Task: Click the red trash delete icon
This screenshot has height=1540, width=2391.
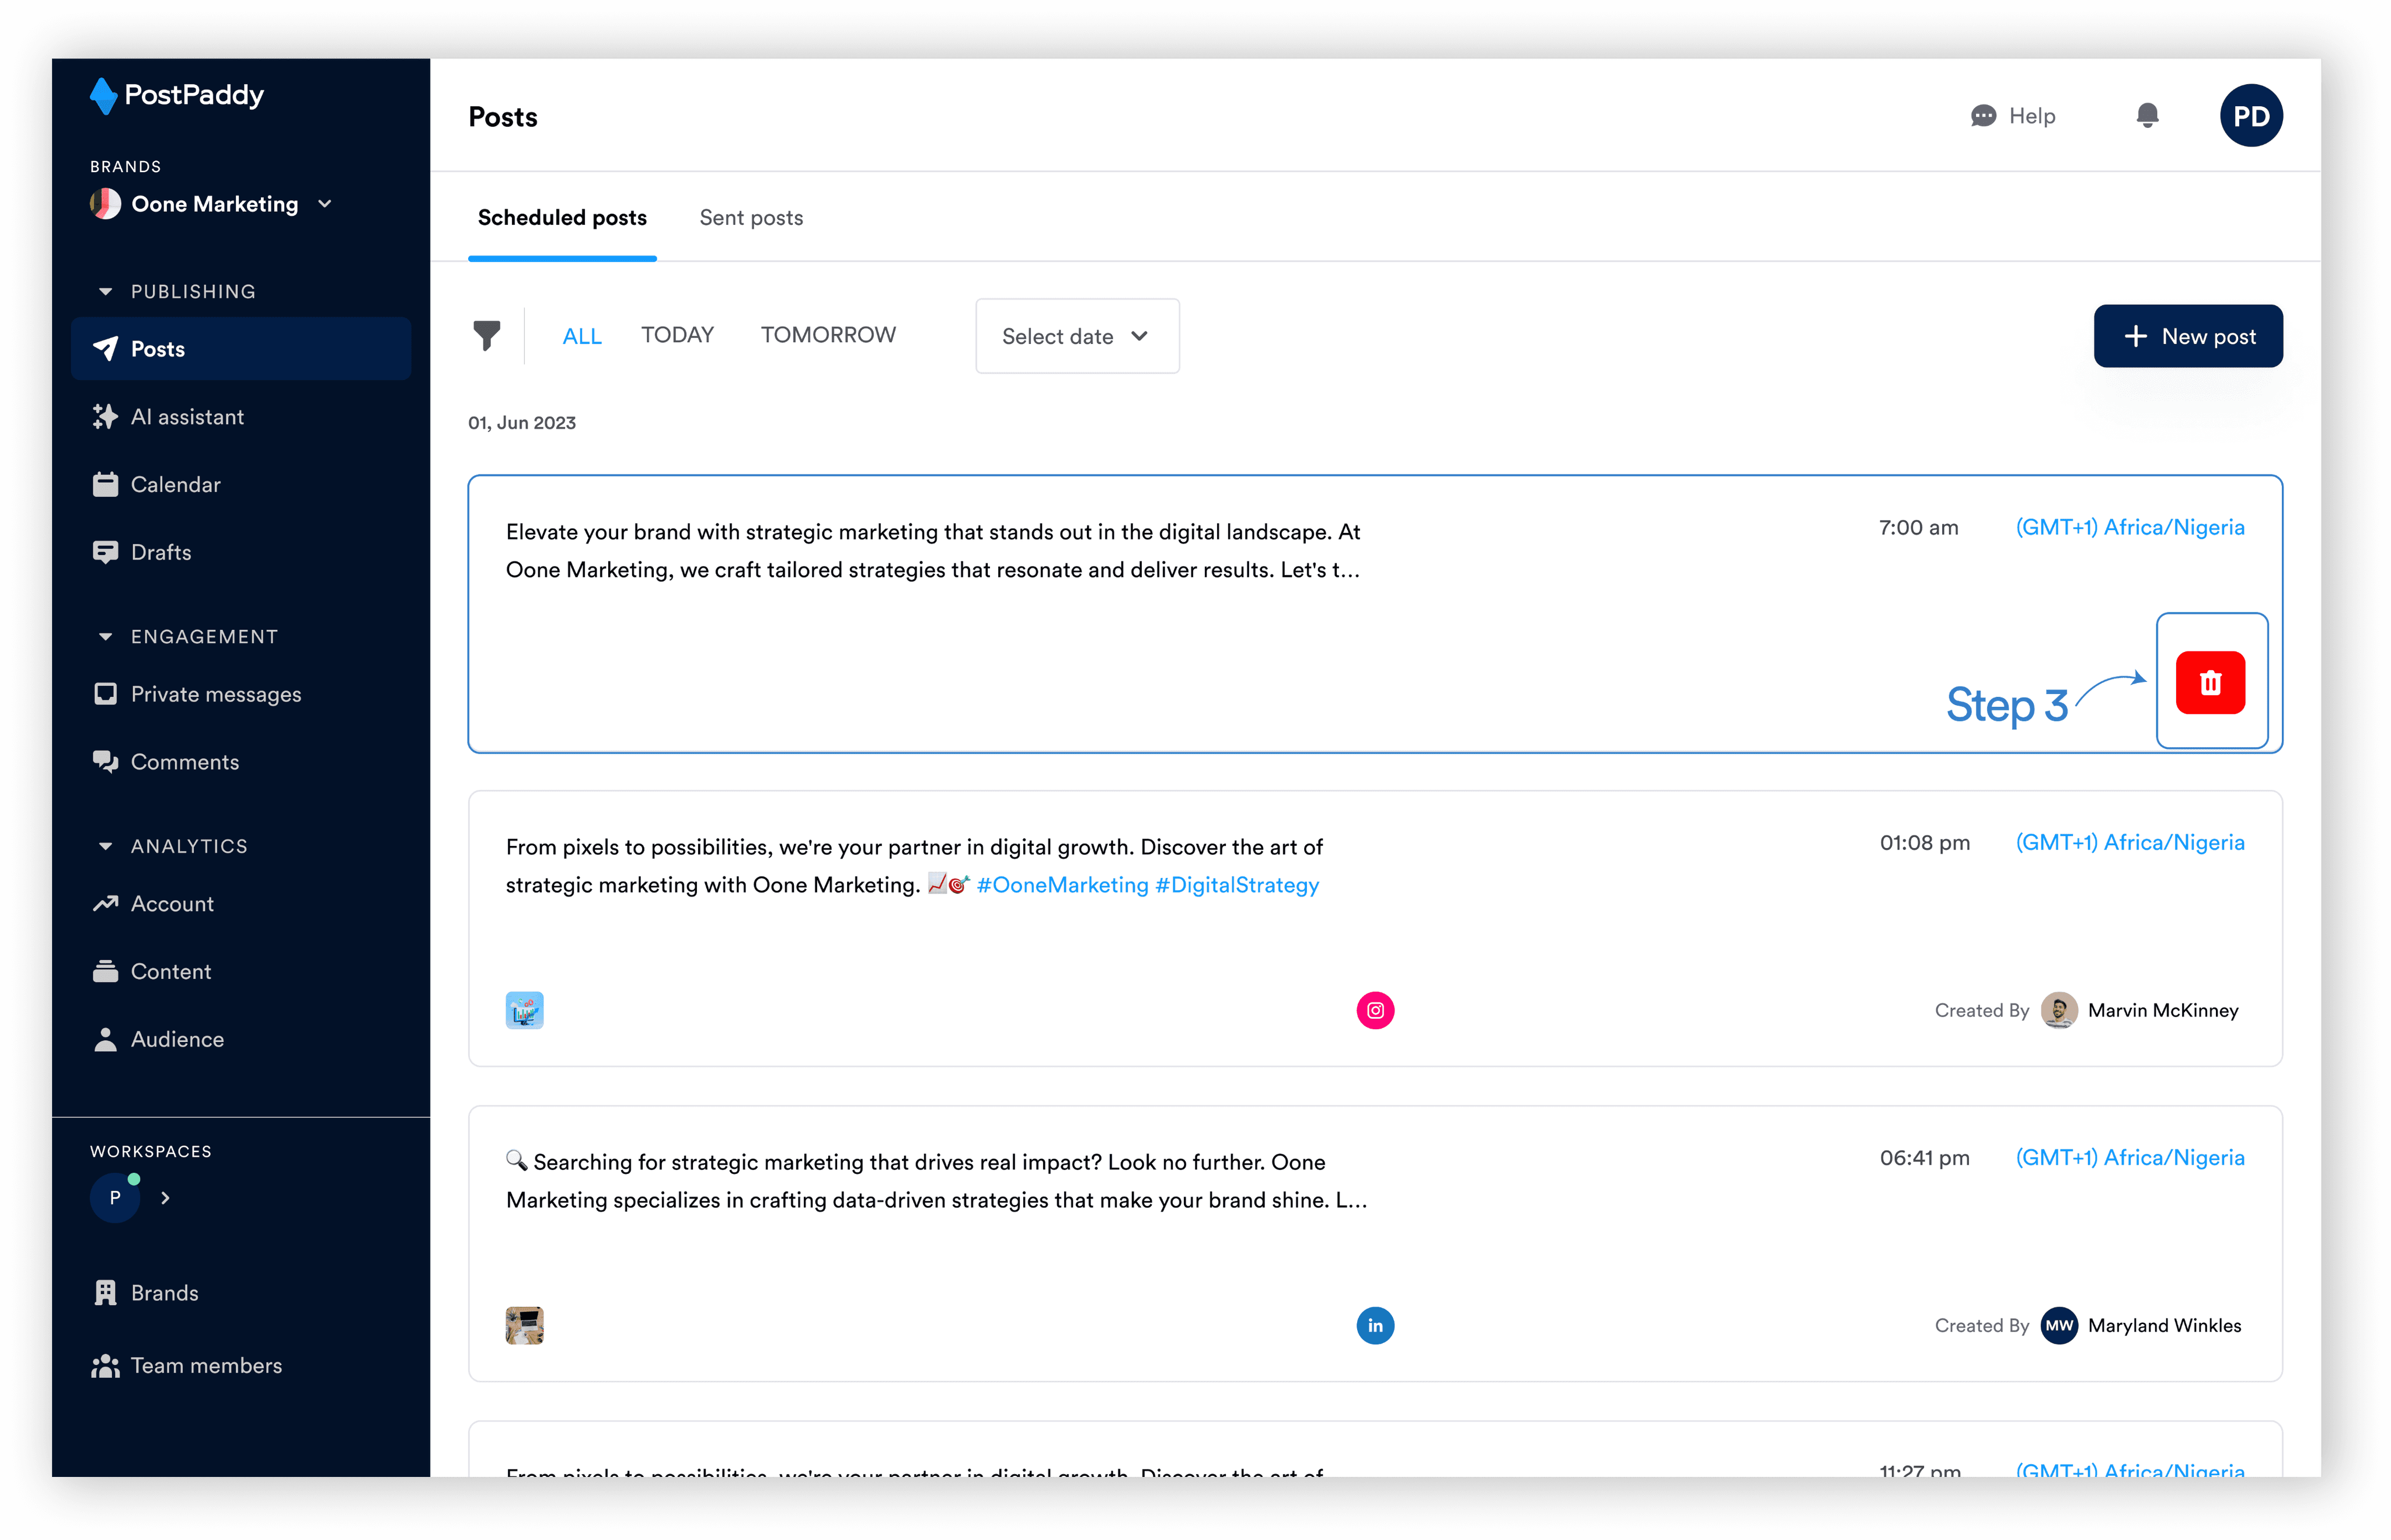Action: point(2210,682)
